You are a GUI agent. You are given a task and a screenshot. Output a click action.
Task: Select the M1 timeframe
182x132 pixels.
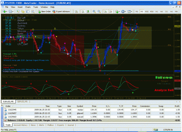(137, 11)
